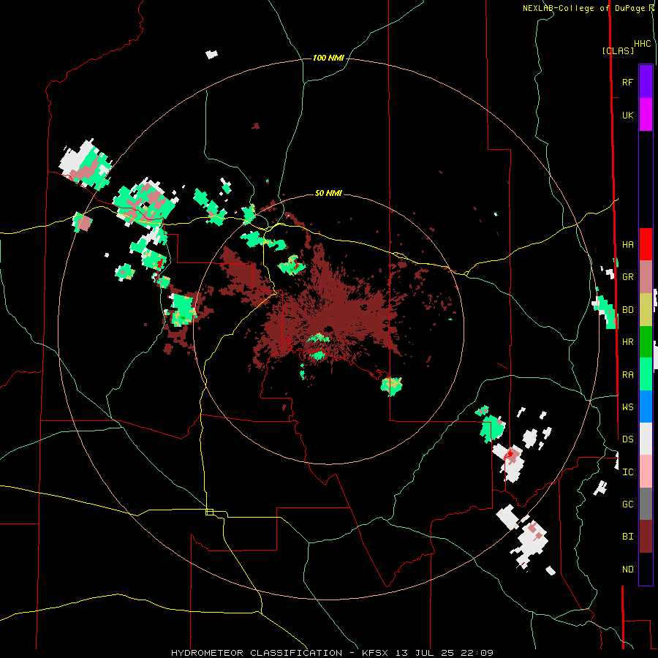Click the HHC product label

(642, 44)
